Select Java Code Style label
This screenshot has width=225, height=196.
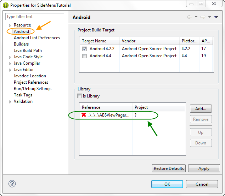pyautogui.click(x=28, y=57)
